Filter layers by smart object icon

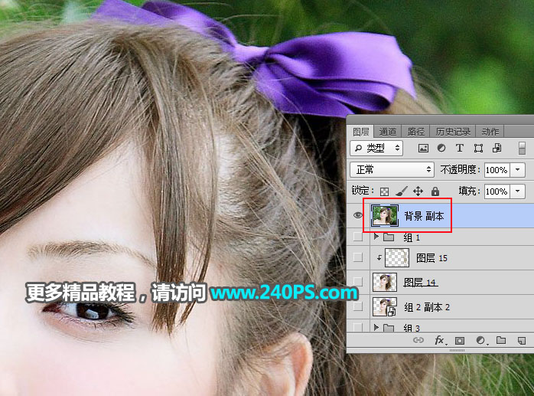point(497,148)
